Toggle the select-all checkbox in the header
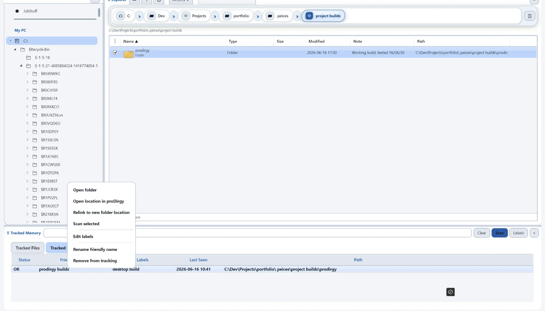The height and width of the screenshot is (311, 545). (x=115, y=41)
